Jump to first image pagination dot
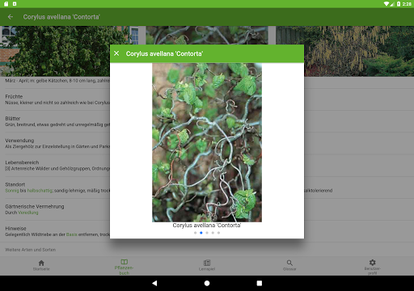Image resolution: width=414 pixels, height=291 pixels. pyautogui.click(x=195, y=233)
